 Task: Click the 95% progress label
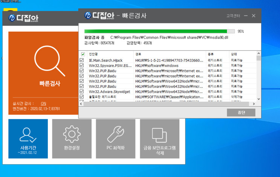241,31
